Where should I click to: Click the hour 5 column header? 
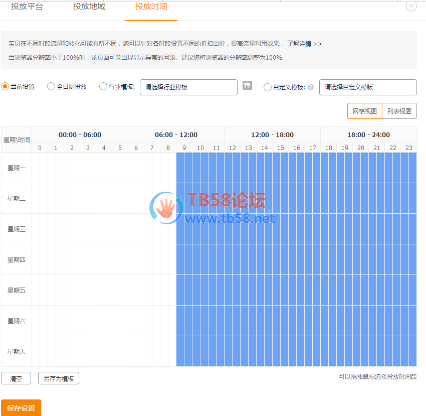point(120,148)
